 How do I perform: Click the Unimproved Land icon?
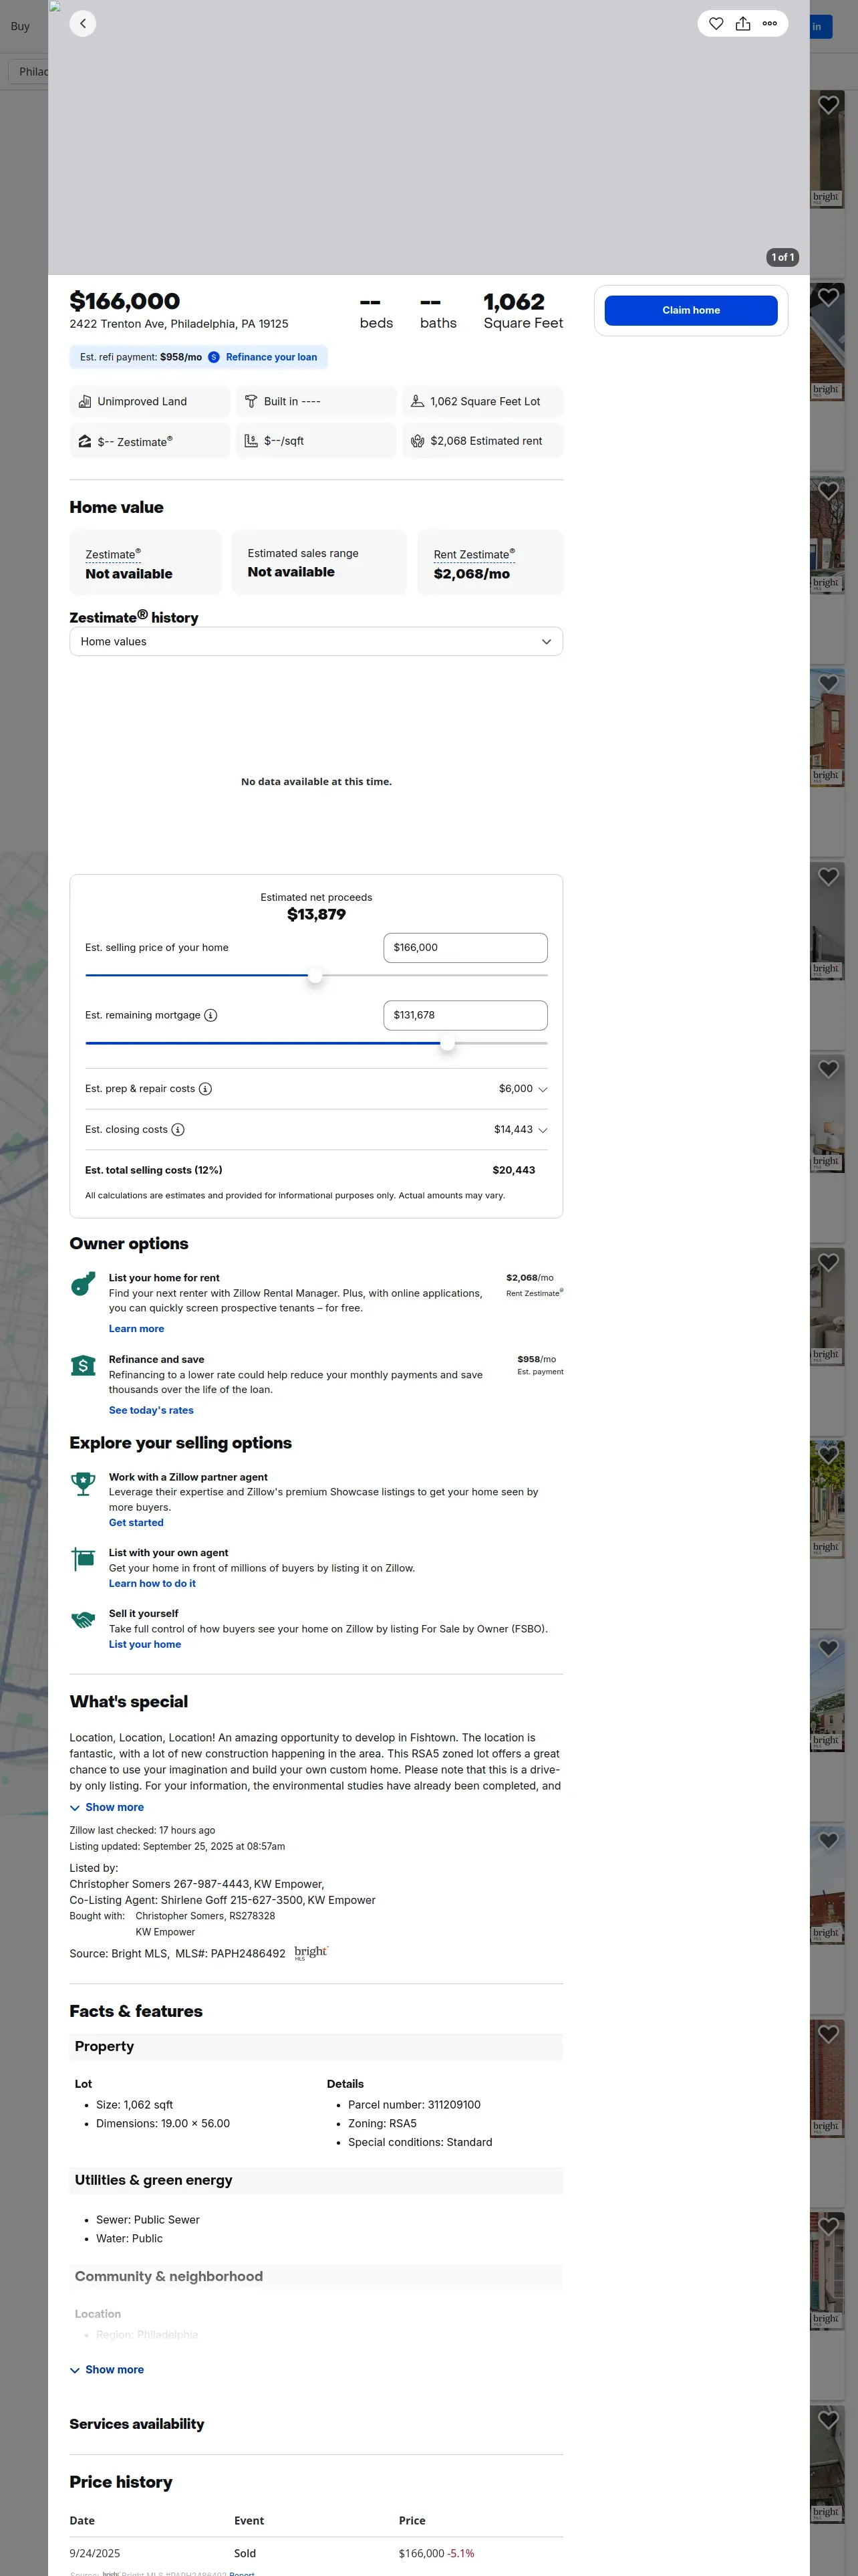tap(85, 401)
